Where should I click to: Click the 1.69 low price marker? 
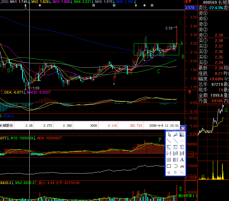36,88
